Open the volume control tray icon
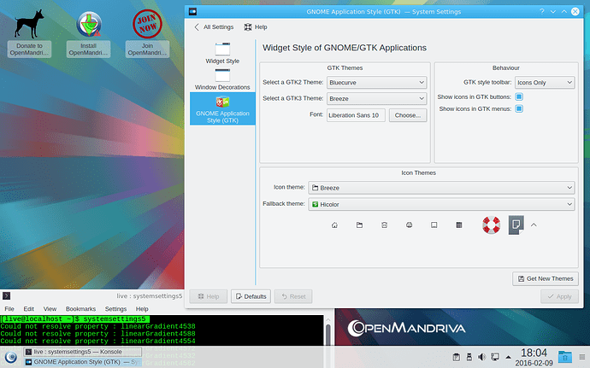Viewport: 590px width, 368px height. (x=481, y=357)
